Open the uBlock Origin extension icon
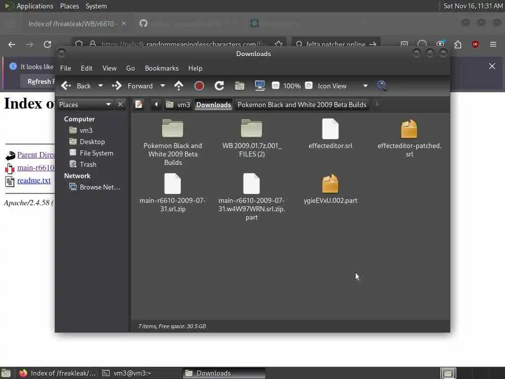Screen dimensions: 505x379 (x=475, y=44)
